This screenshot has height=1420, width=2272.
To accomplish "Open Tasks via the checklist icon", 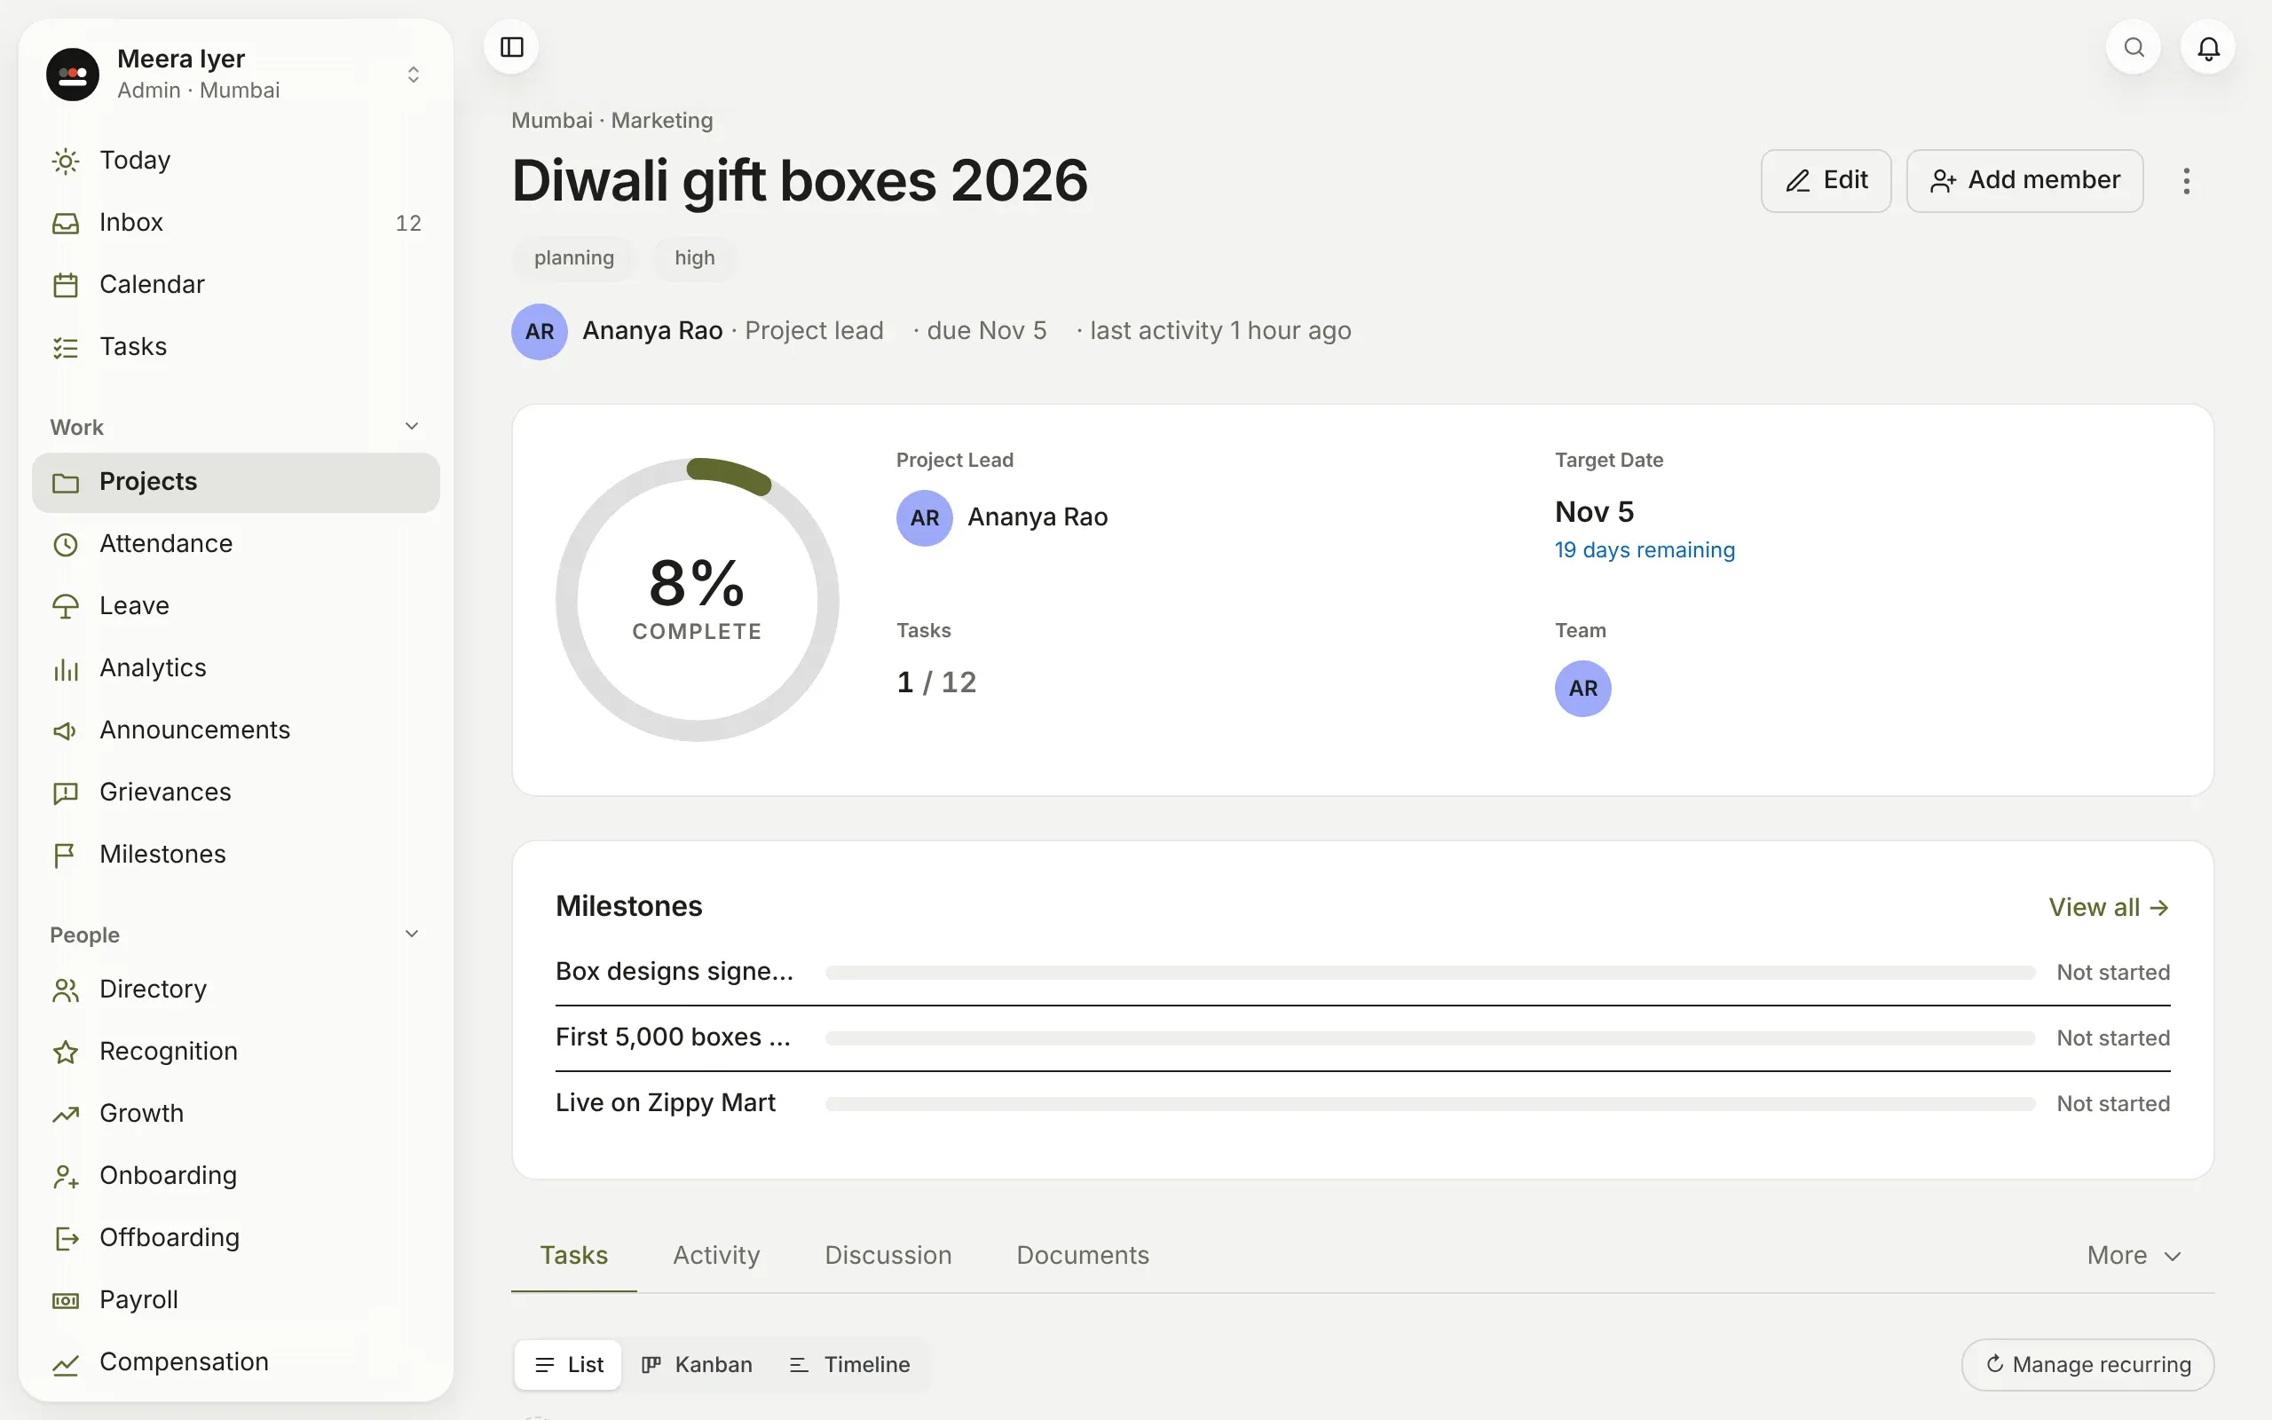I will [66, 348].
